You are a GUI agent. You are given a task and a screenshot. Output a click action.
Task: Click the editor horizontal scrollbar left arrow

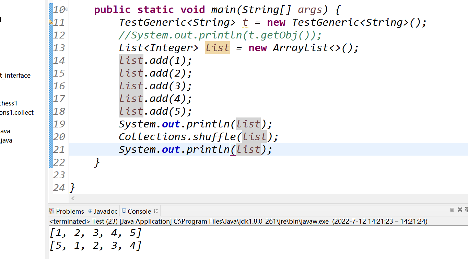click(x=73, y=198)
